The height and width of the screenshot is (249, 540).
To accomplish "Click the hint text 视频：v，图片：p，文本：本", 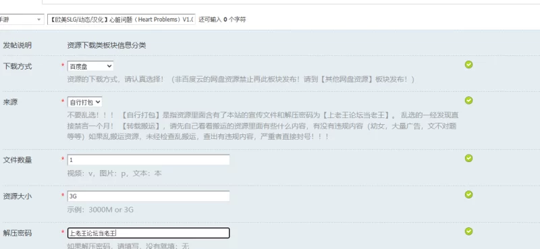I will pos(114,173).
